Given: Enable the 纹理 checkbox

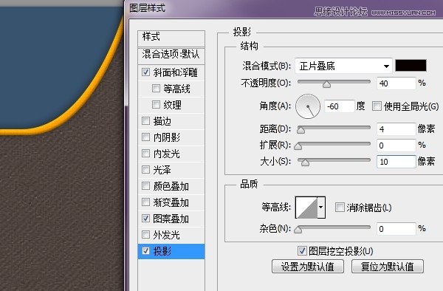Looking at the screenshot, I should (156, 105).
